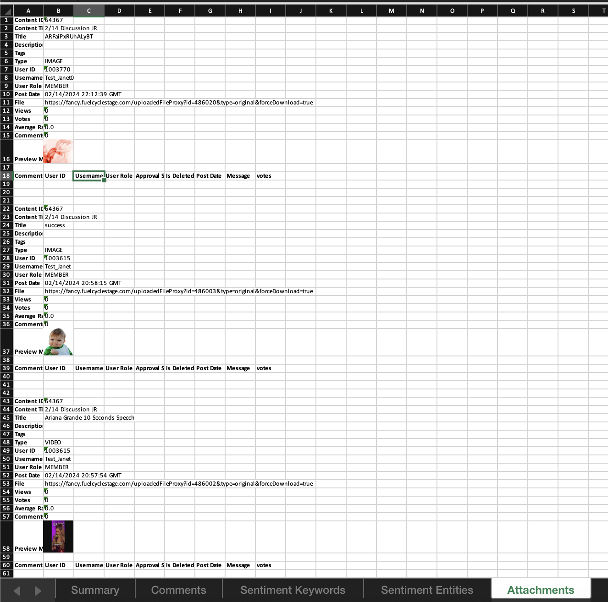This screenshot has width=608, height=602.
Task: Select row 37 header
Action: point(6,342)
